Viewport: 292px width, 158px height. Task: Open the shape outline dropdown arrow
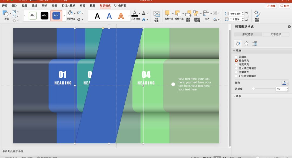82,13
